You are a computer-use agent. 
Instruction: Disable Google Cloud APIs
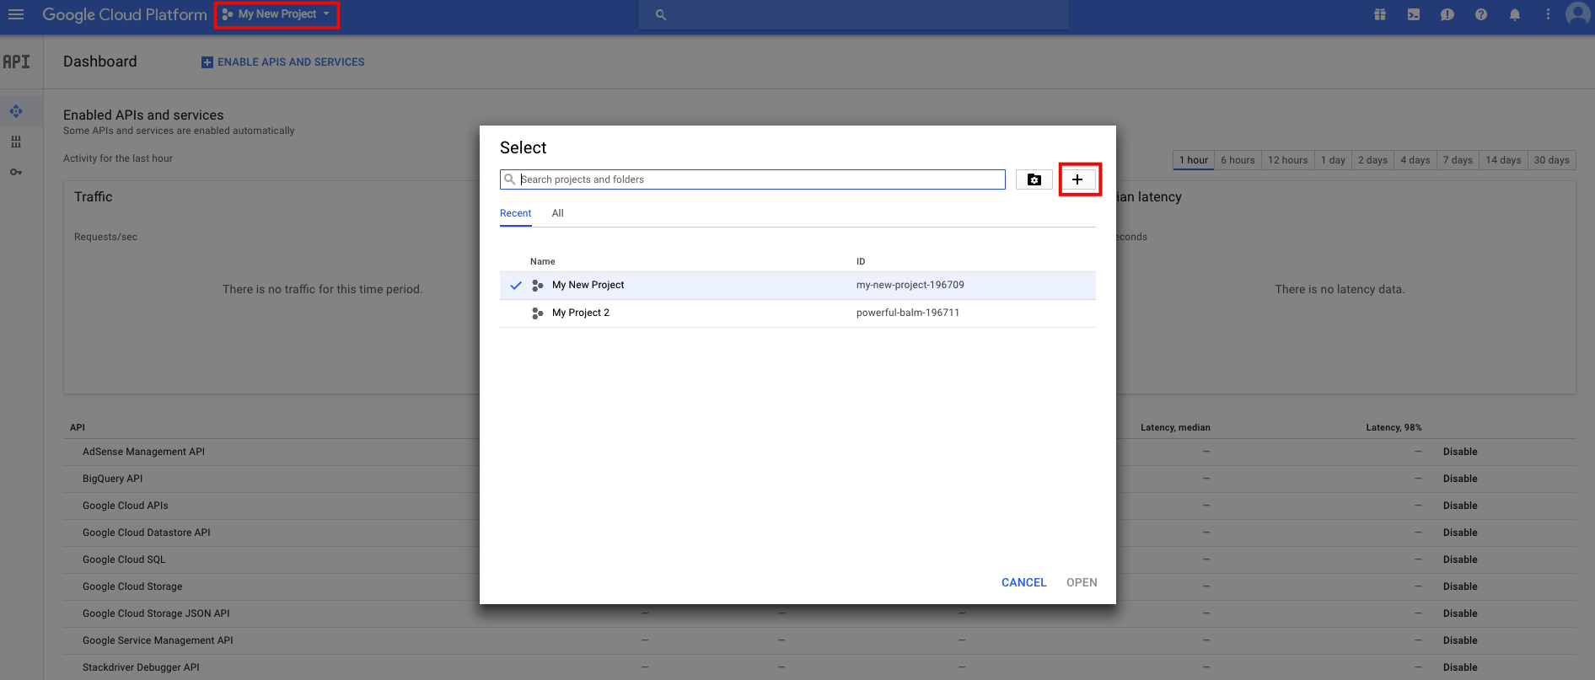pyautogui.click(x=1460, y=506)
